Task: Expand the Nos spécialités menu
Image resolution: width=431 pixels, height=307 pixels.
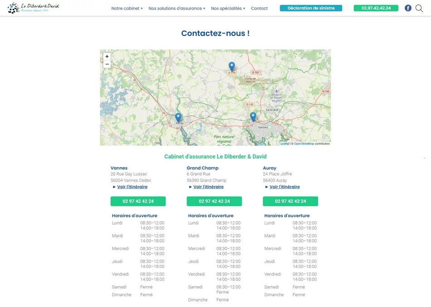Action: (x=228, y=8)
